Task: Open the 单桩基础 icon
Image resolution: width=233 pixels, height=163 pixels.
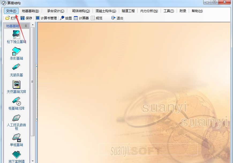Action: click(17, 138)
